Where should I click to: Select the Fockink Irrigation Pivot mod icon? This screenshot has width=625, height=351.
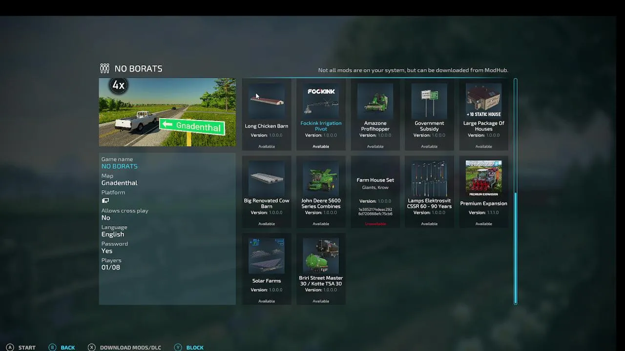pyautogui.click(x=321, y=100)
